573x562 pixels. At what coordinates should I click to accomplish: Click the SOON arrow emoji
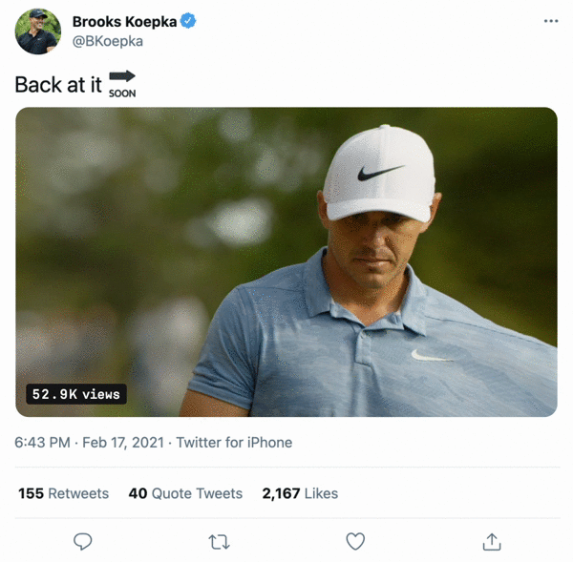[x=122, y=83]
